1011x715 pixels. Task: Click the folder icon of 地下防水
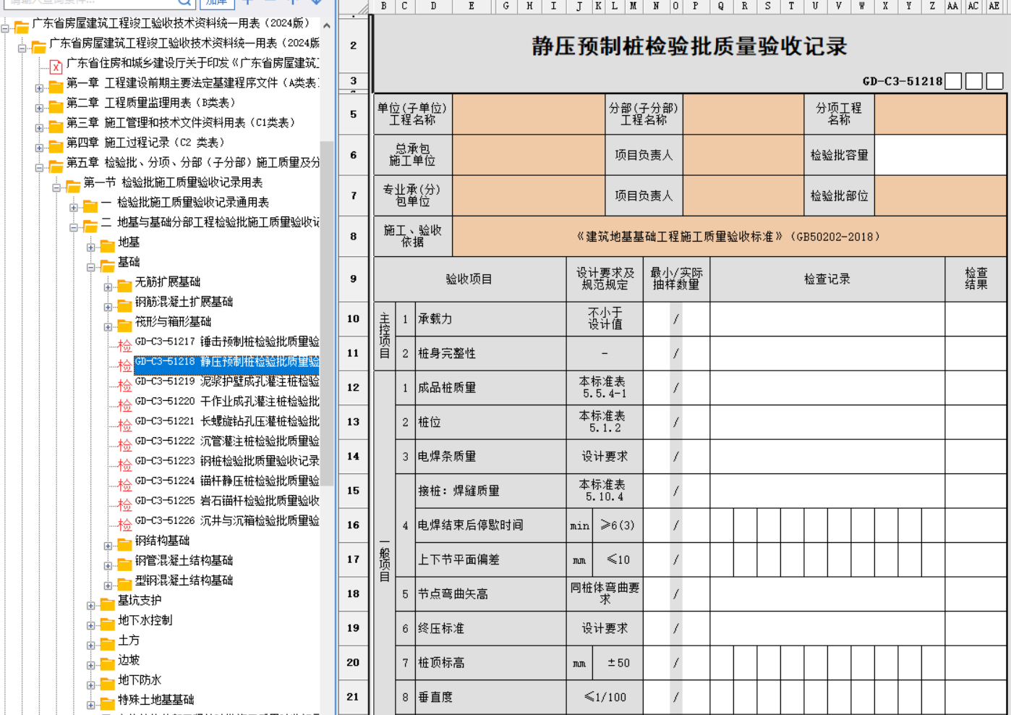click(x=108, y=682)
